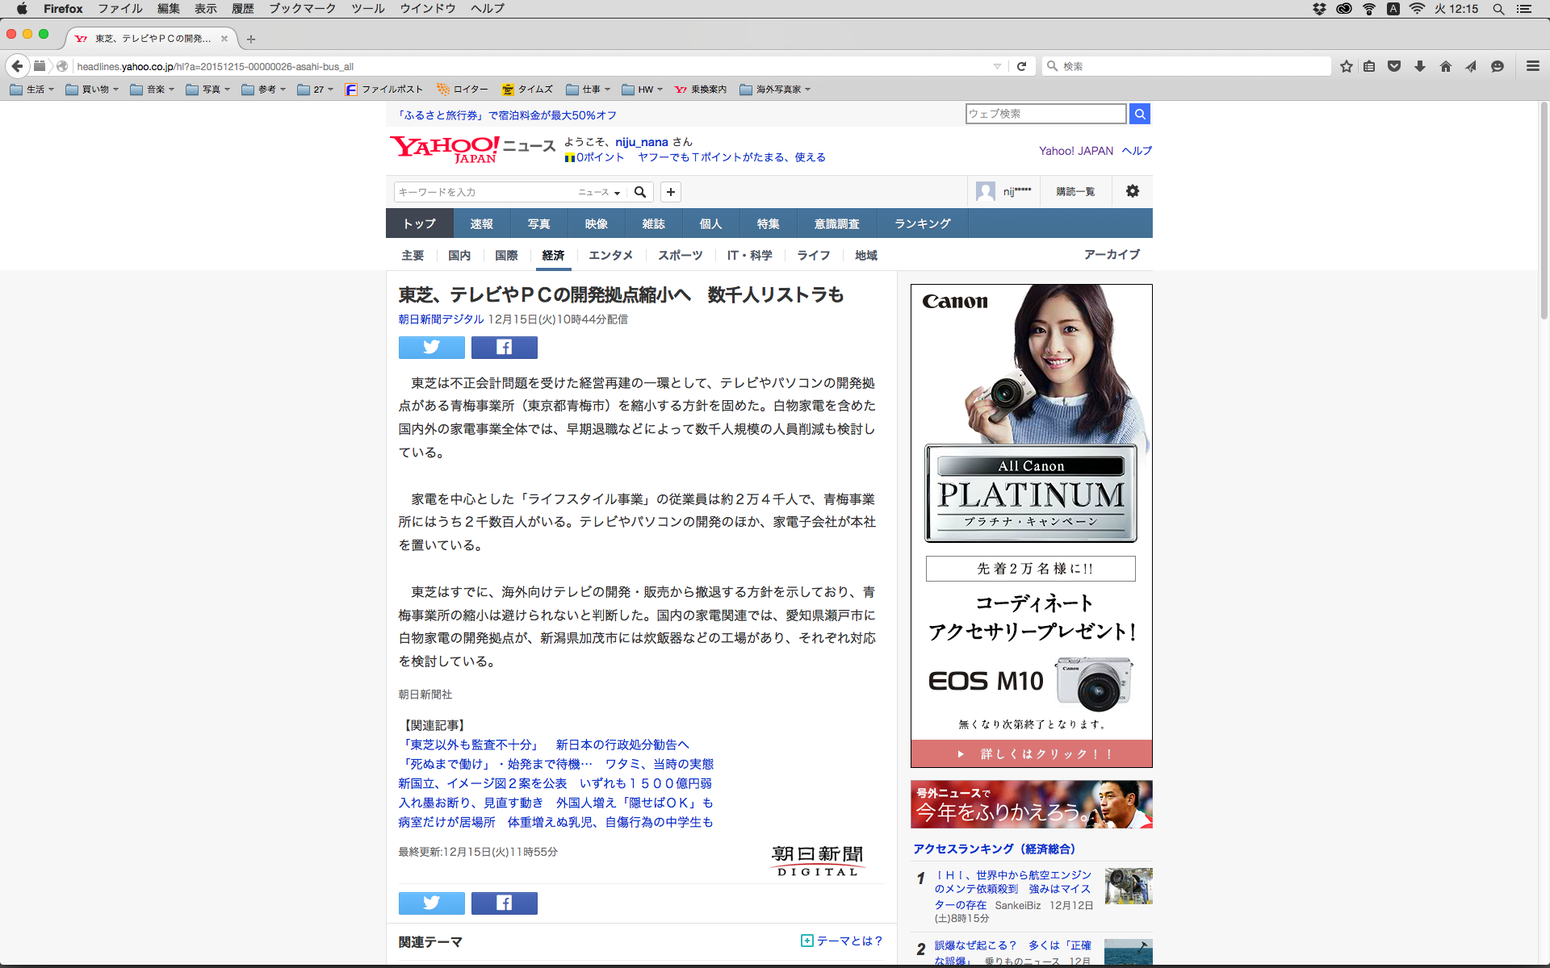Screen dimensions: 1550x968
Task: Expand the テーマとは？ help link
Action: pyautogui.click(x=842, y=941)
